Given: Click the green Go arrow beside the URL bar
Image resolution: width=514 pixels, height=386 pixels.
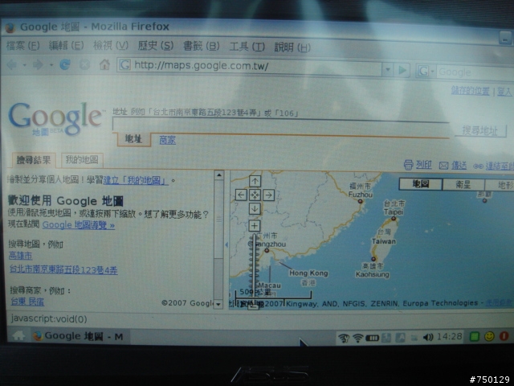Looking at the screenshot, I should point(402,70).
